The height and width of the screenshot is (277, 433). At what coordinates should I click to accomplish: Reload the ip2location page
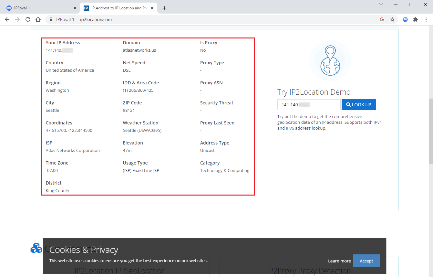point(28,19)
